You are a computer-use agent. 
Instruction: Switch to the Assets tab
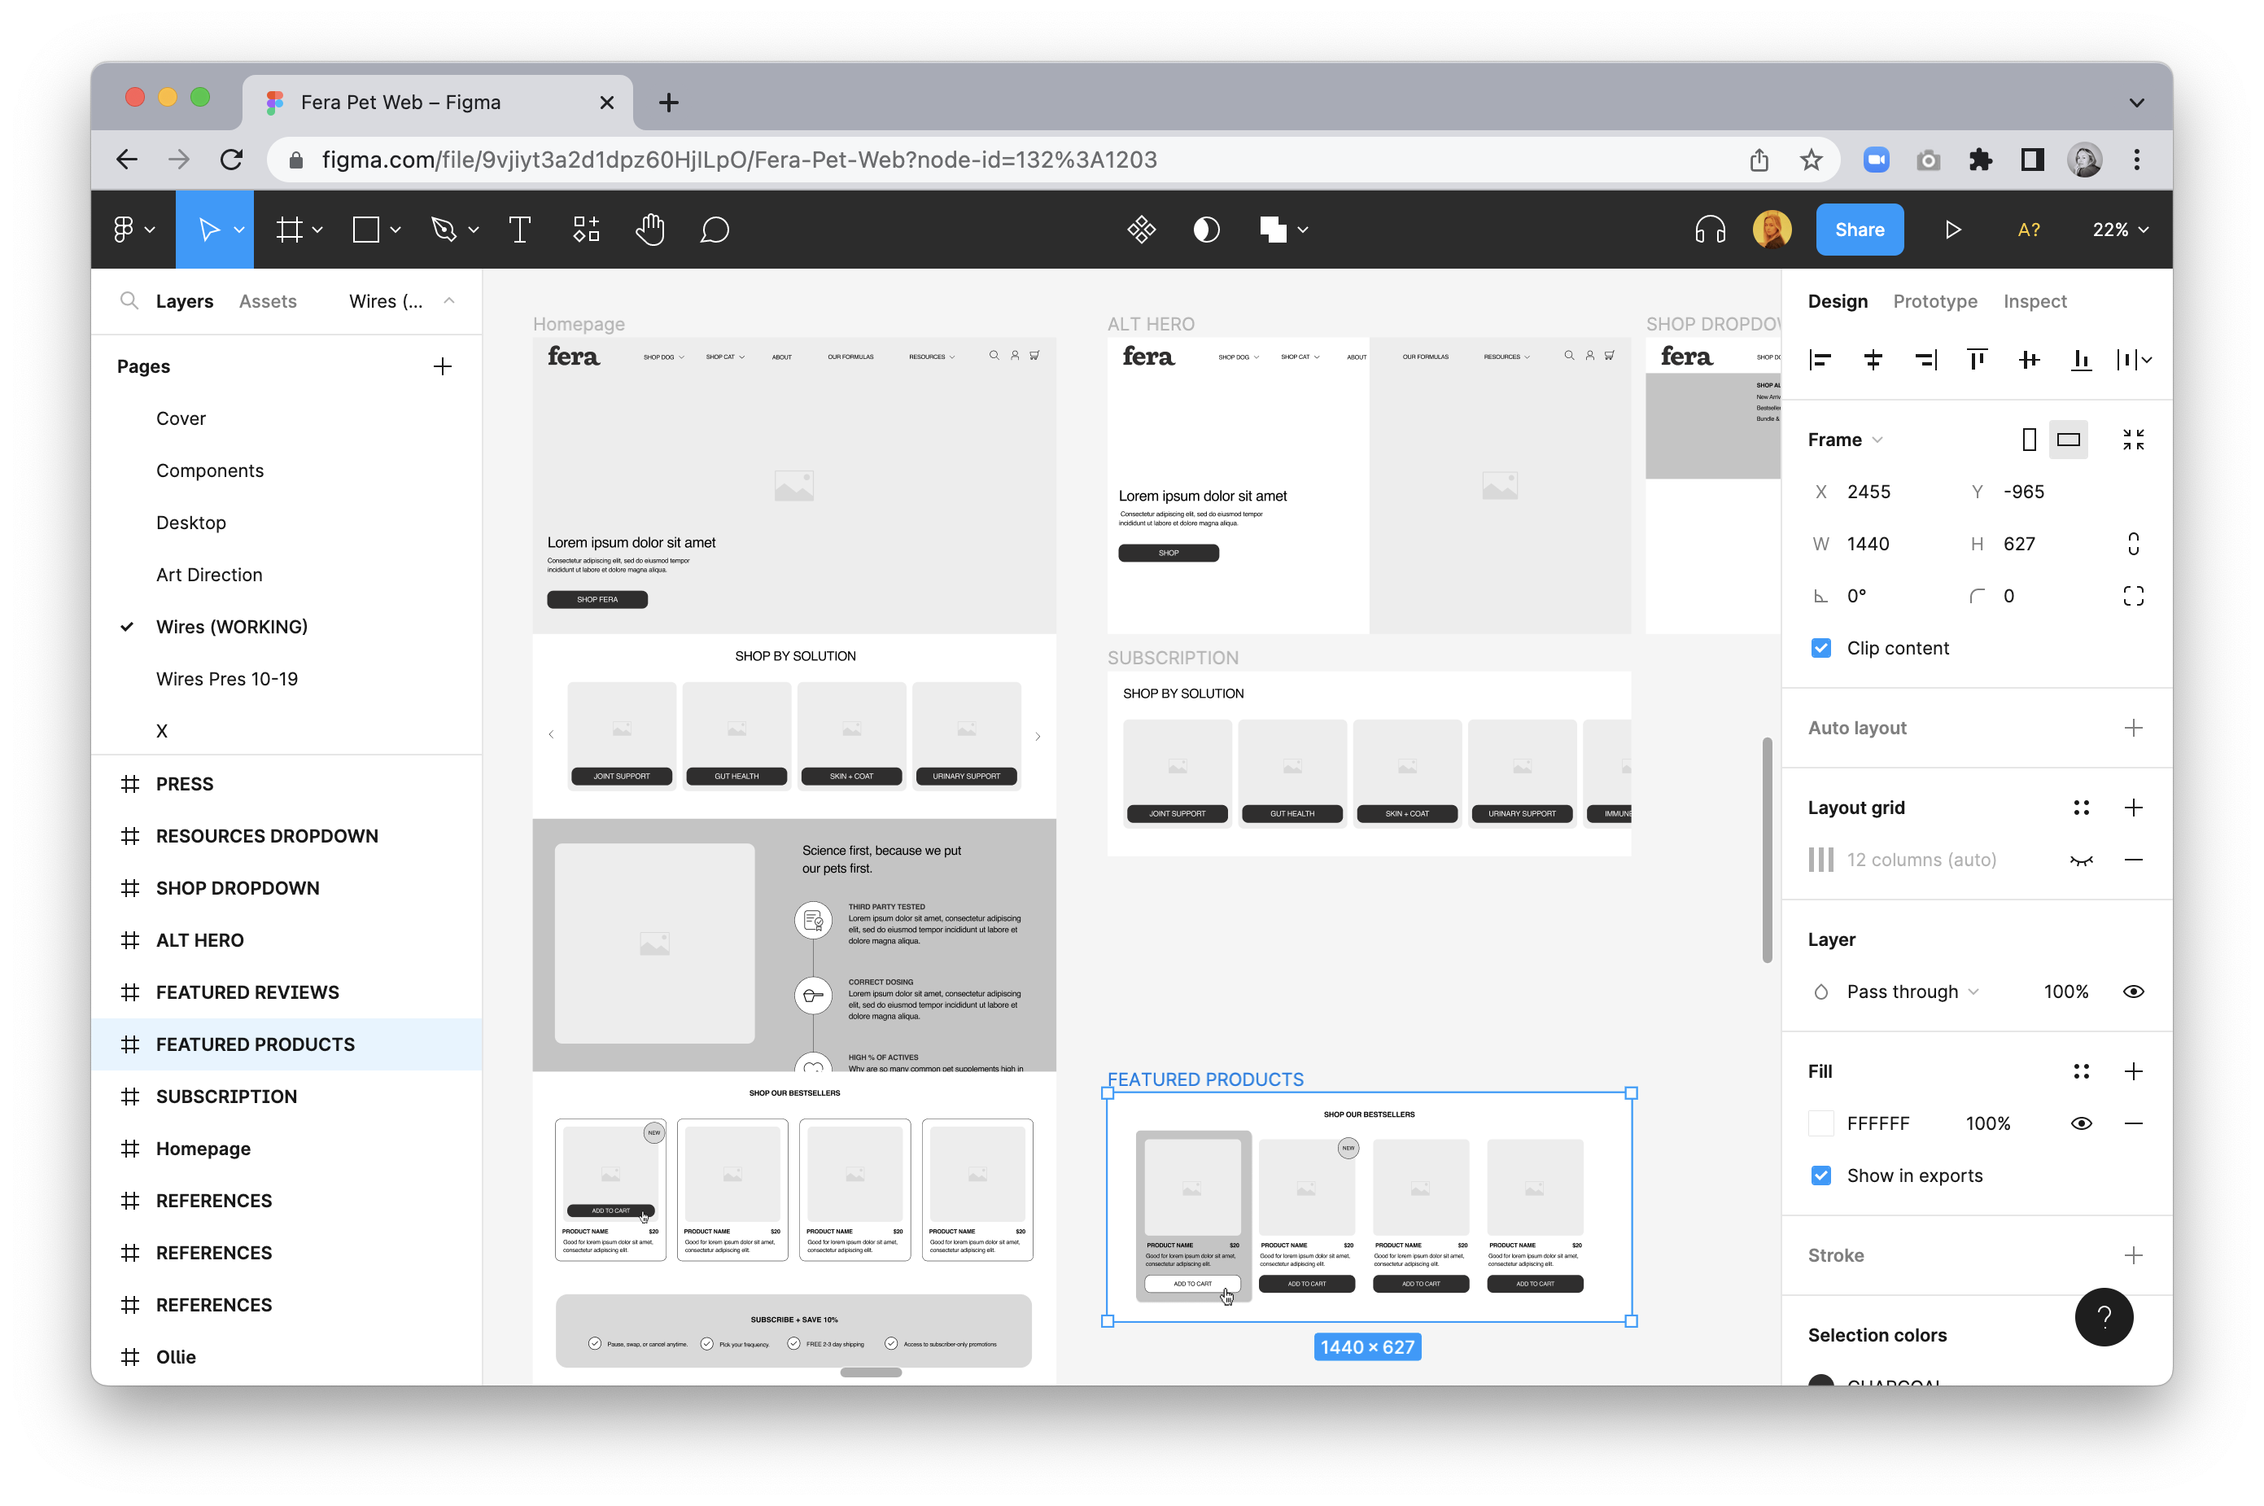[x=268, y=300]
